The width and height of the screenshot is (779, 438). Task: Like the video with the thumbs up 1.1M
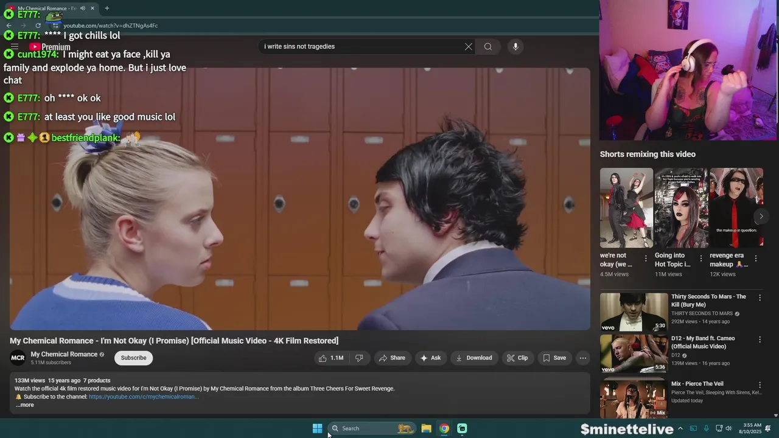331,358
